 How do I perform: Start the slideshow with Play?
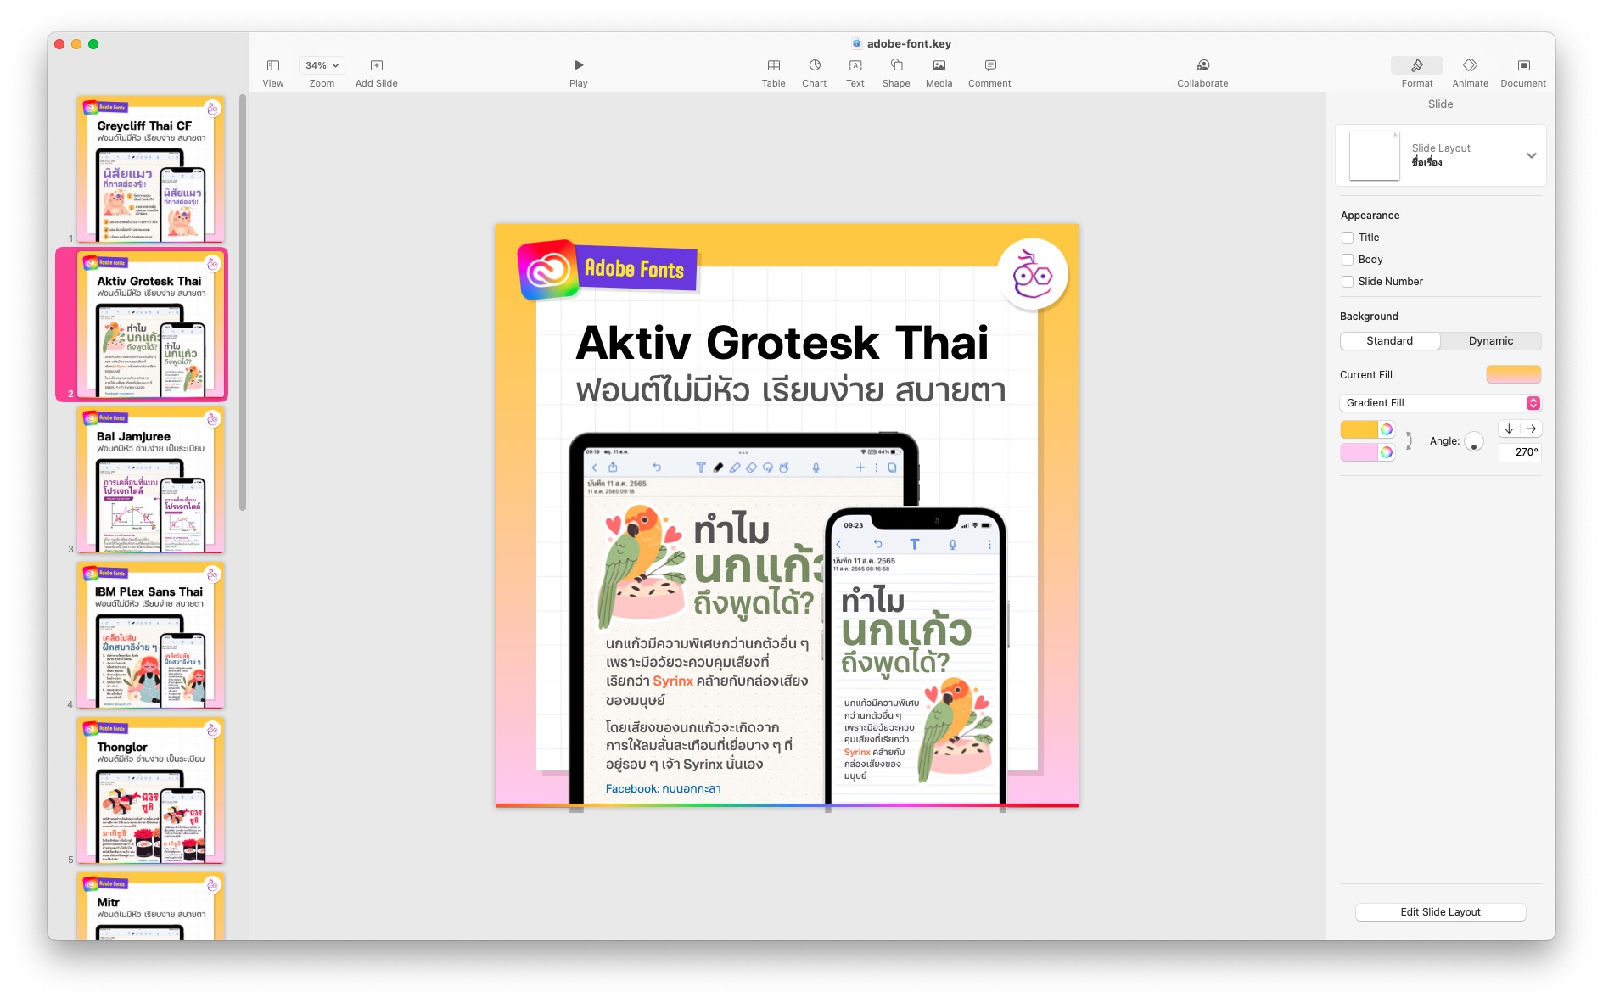[578, 66]
